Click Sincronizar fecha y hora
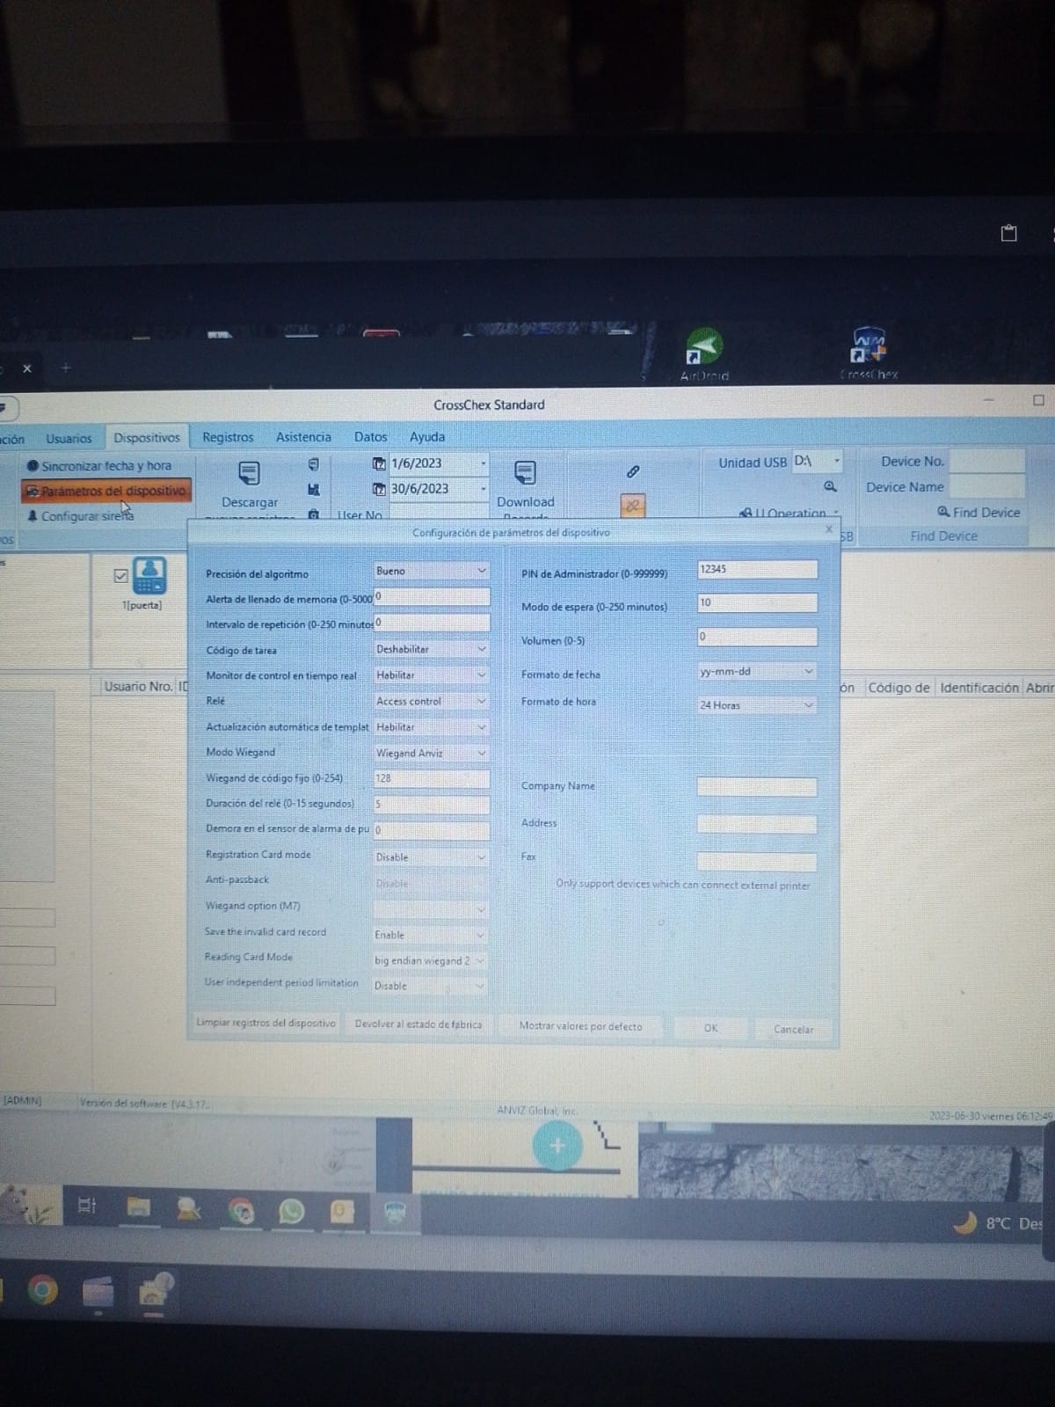 tap(99, 466)
